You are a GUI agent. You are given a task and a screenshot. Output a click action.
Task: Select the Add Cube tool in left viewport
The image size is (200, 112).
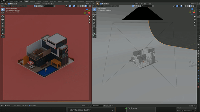[x=2, y=37]
